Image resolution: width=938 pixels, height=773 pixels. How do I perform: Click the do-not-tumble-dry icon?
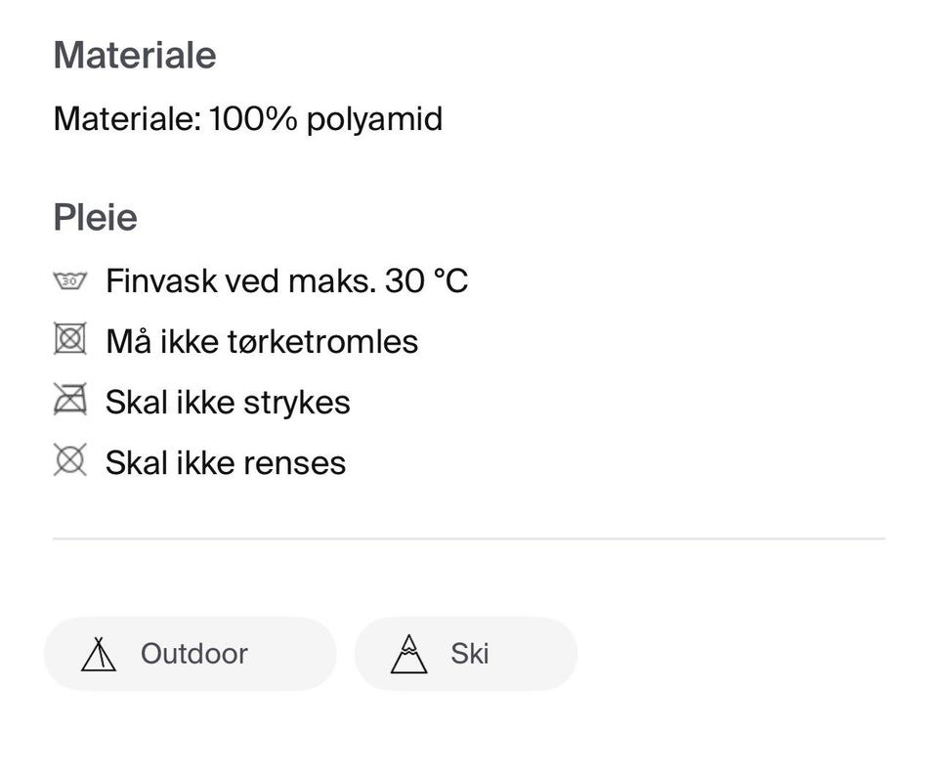(69, 340)
